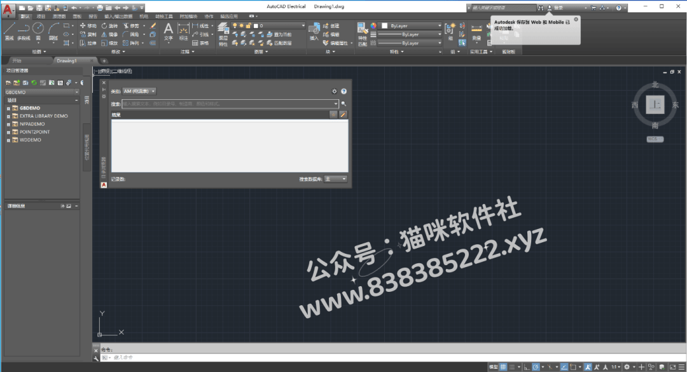Image resolution: width=687 pixels, height=372 pixels.
Task: Switch to the 项目 Project ribbon tab
Action: (41, 16)
